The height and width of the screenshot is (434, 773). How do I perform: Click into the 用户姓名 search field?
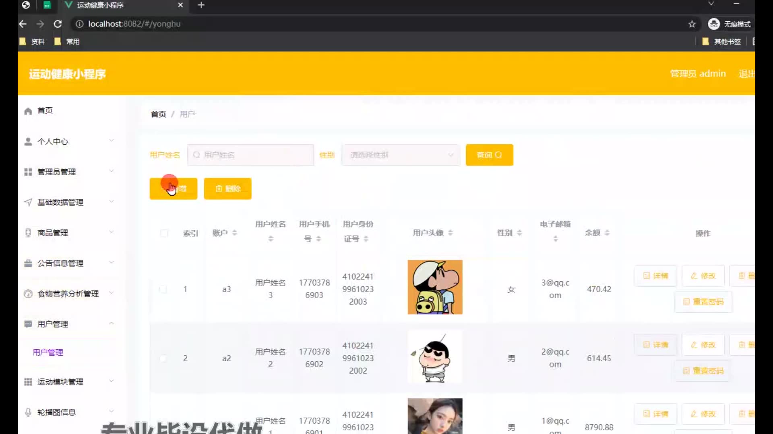pos(250,155)
